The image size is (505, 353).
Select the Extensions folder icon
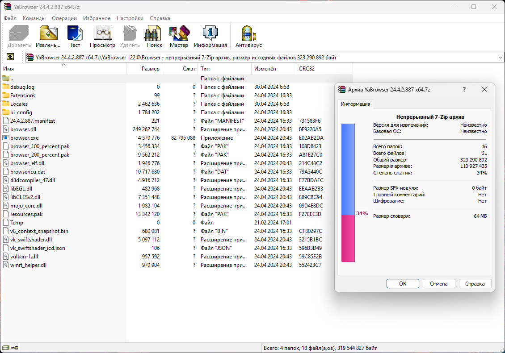pyautogui.click(x=5, y=95)
